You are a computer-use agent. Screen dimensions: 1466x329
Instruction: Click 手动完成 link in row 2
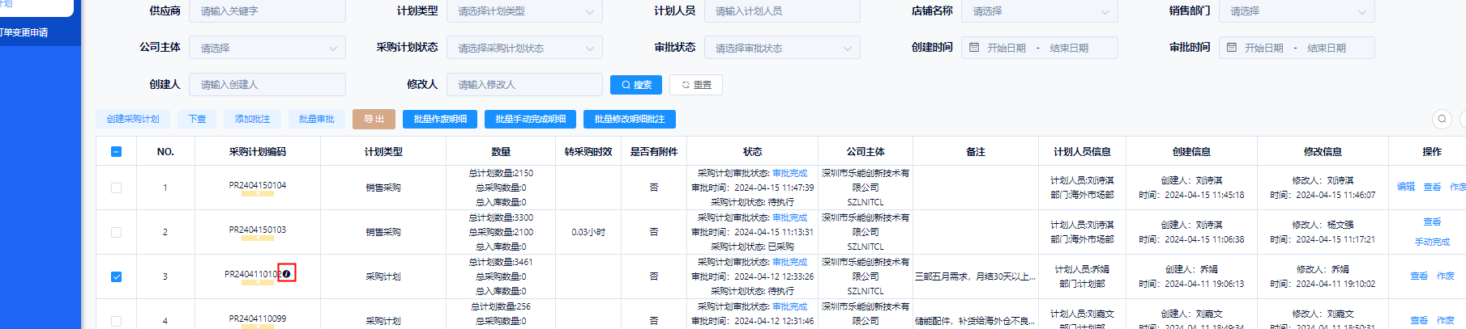coord(1432,243)
